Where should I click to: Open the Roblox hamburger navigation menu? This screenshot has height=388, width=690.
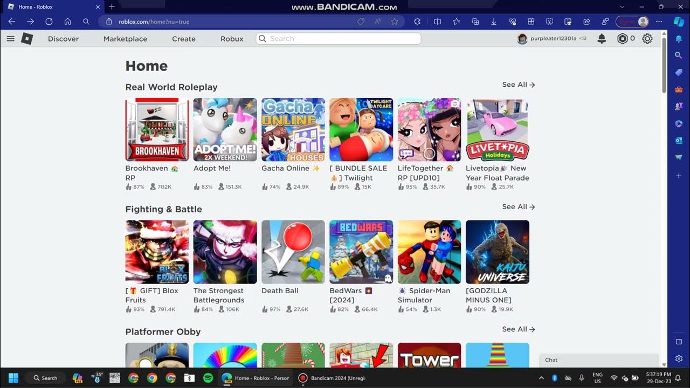(10, 39)
